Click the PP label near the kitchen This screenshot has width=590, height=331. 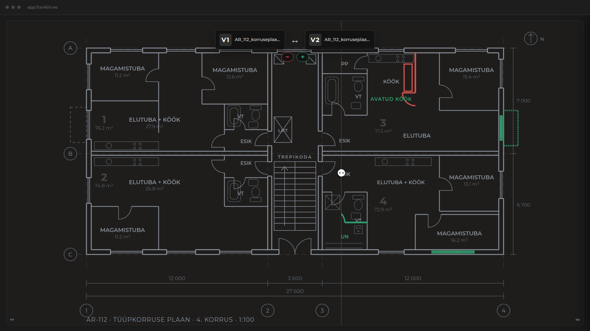[x=345, y=64]
